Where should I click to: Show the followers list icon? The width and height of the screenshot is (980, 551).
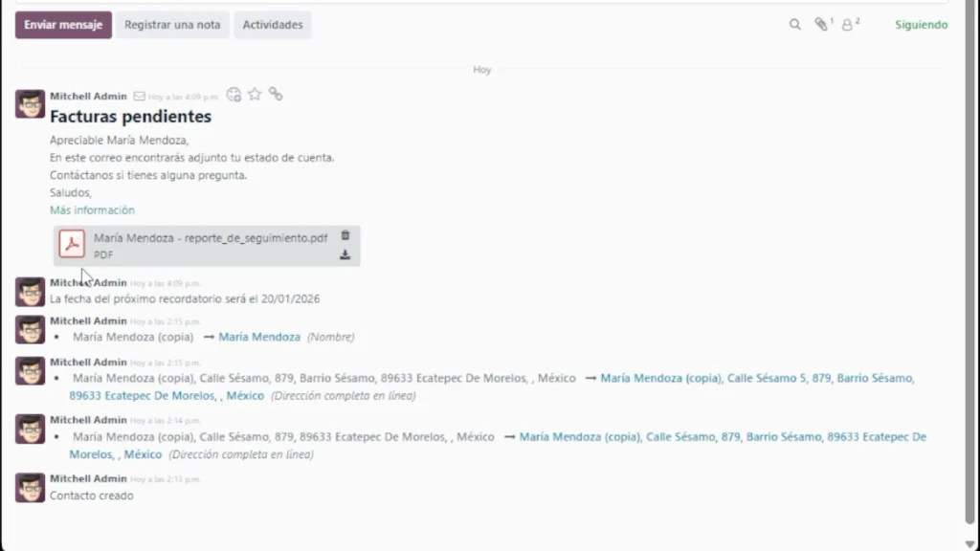pyautogui.click(x=848, y=25)
